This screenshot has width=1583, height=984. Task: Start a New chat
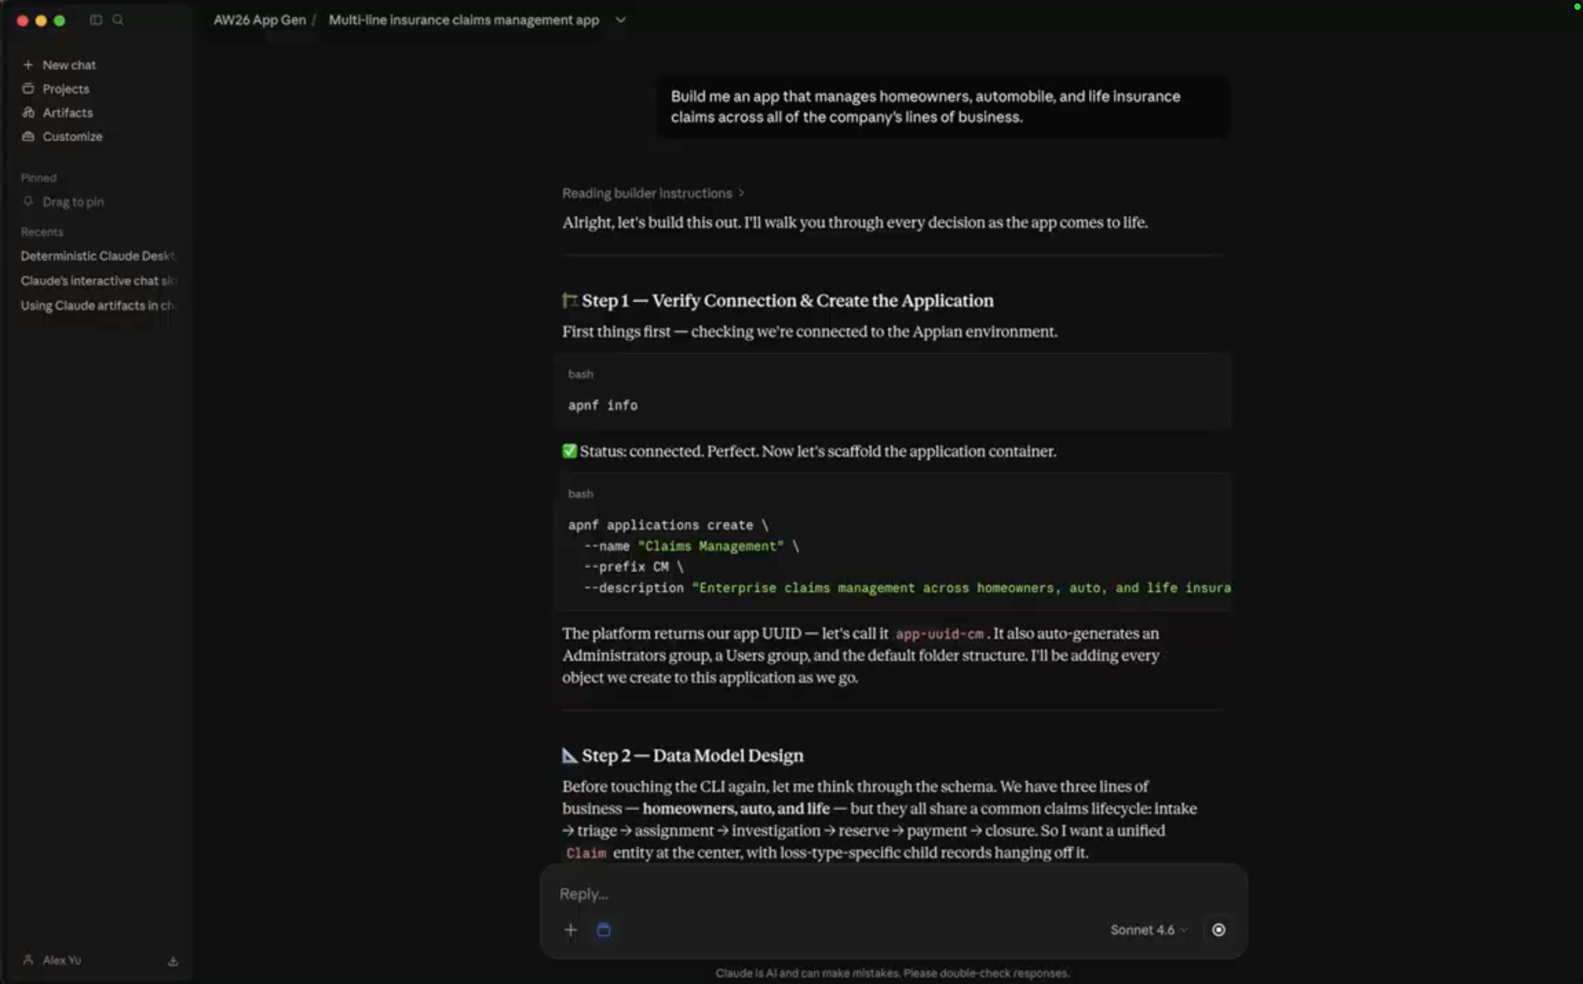point(69,65)
